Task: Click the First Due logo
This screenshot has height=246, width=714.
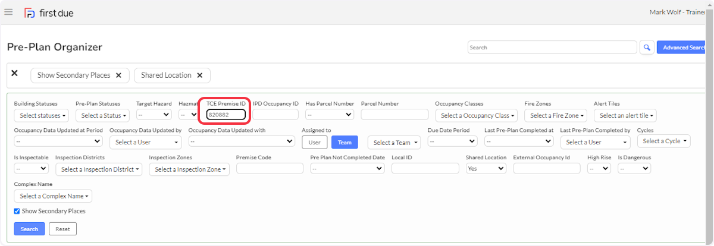Action: 49,12
